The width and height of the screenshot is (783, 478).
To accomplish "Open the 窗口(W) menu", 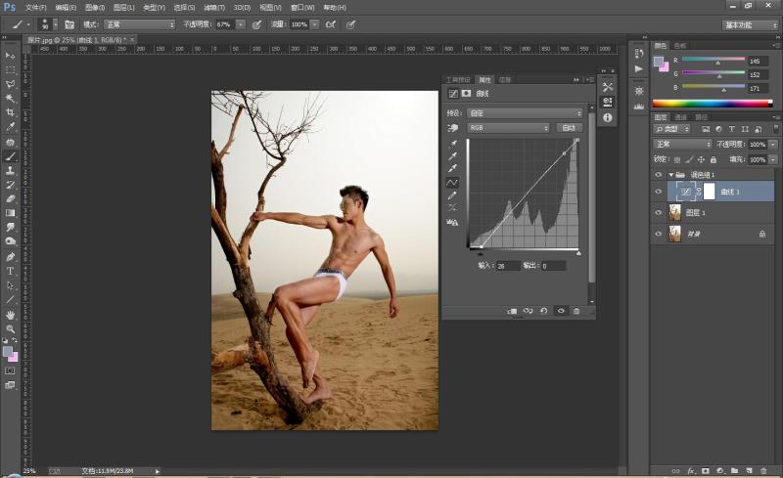I will (302, 8).
